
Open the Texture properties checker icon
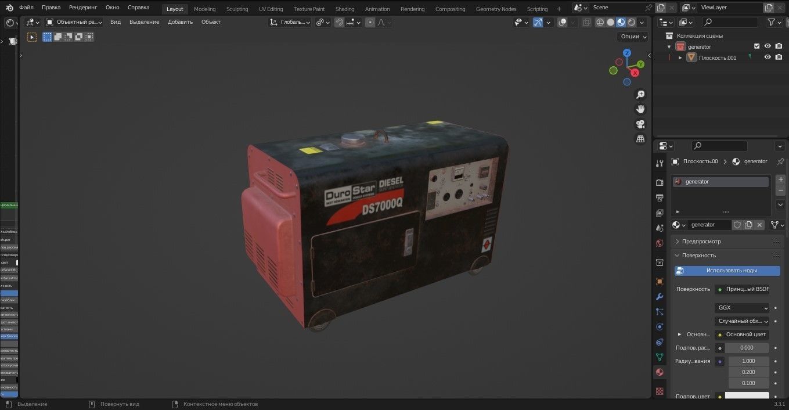[660, 391]
